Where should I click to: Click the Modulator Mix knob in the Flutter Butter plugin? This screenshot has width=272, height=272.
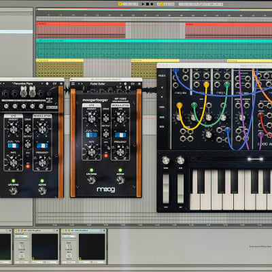[x=120, y=118]
